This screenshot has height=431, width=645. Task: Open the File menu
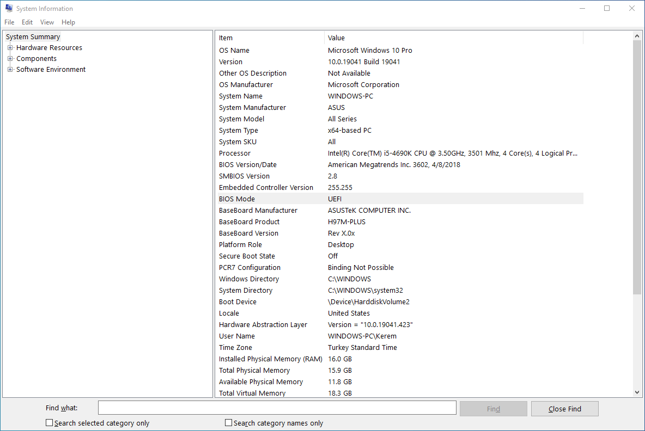pyautogui.click(x=9, y=22)
